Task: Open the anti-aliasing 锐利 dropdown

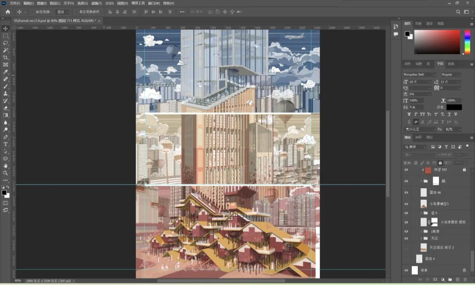Action: tap(453, 129)
